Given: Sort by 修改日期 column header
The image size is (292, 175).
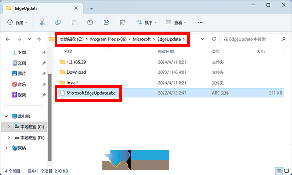Looking at the screenshot, I should pos(166,52).
